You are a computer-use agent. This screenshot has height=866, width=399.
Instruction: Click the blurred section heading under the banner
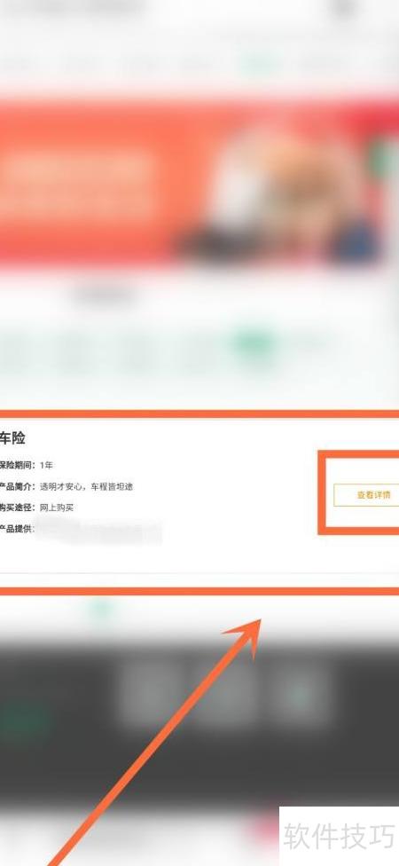coord(105,296)
